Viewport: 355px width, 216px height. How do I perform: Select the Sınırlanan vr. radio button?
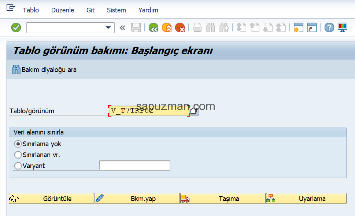[x=18, y=155]
